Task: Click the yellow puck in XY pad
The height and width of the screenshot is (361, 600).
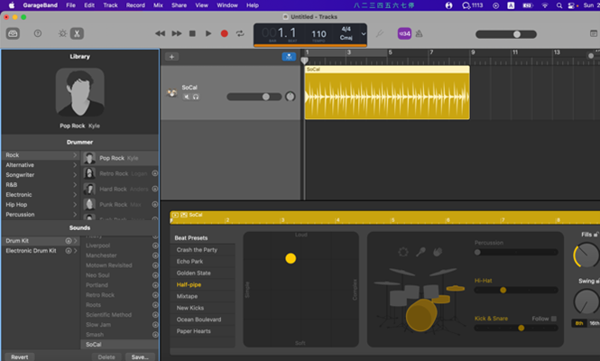Action: (x=291, y=258)
